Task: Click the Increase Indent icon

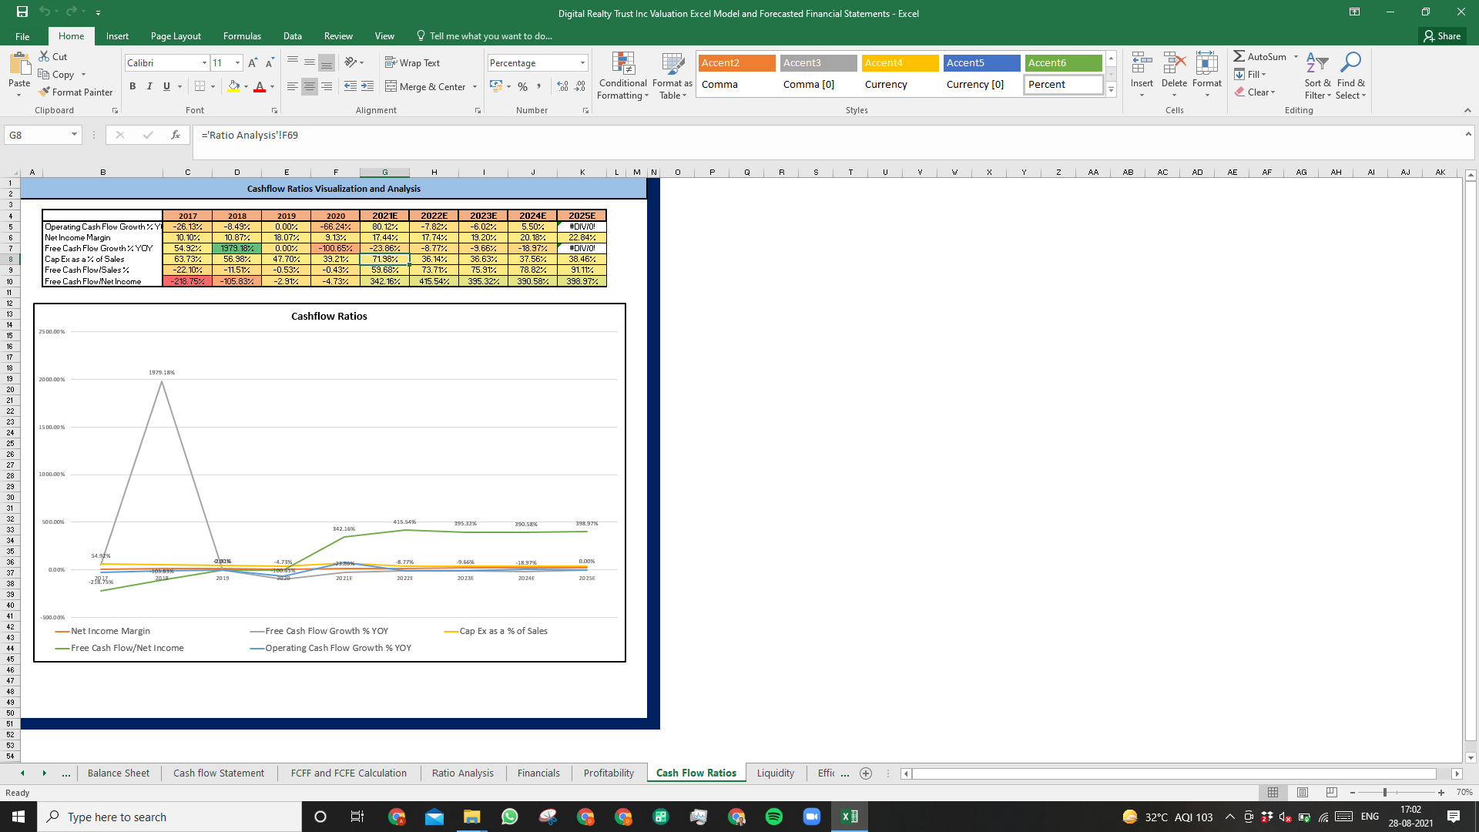Action: [367, 86]
